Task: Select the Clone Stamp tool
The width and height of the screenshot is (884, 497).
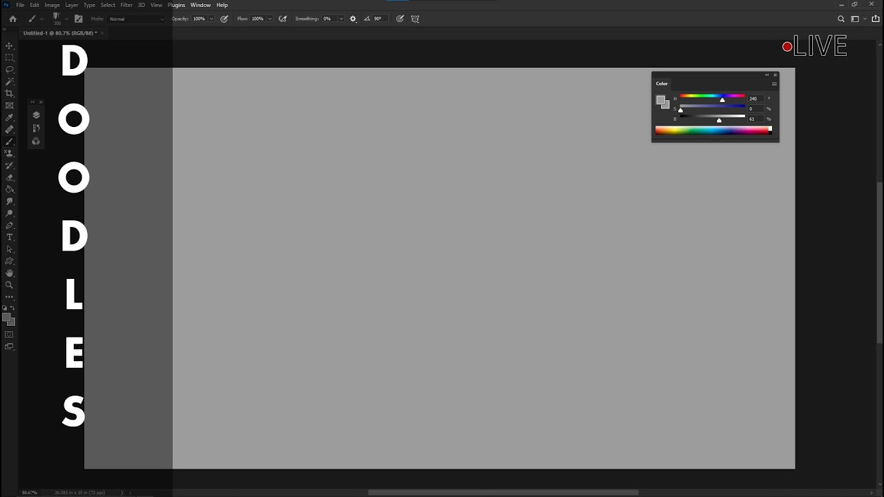Action: pos(9,153)
